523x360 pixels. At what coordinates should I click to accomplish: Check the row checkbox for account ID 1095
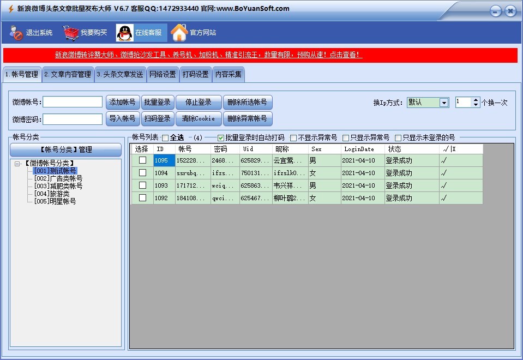142,160
